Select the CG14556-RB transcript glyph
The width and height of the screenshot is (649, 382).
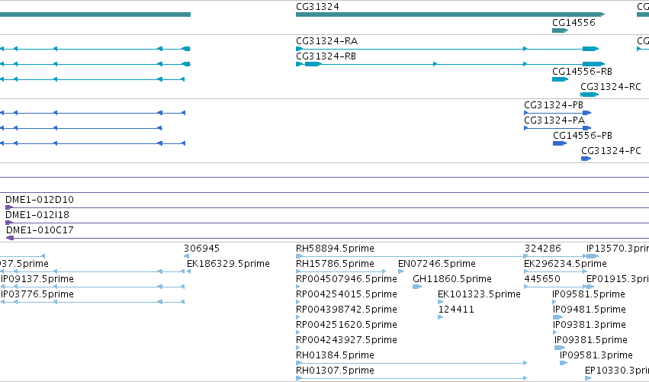(x=560, y=79)
